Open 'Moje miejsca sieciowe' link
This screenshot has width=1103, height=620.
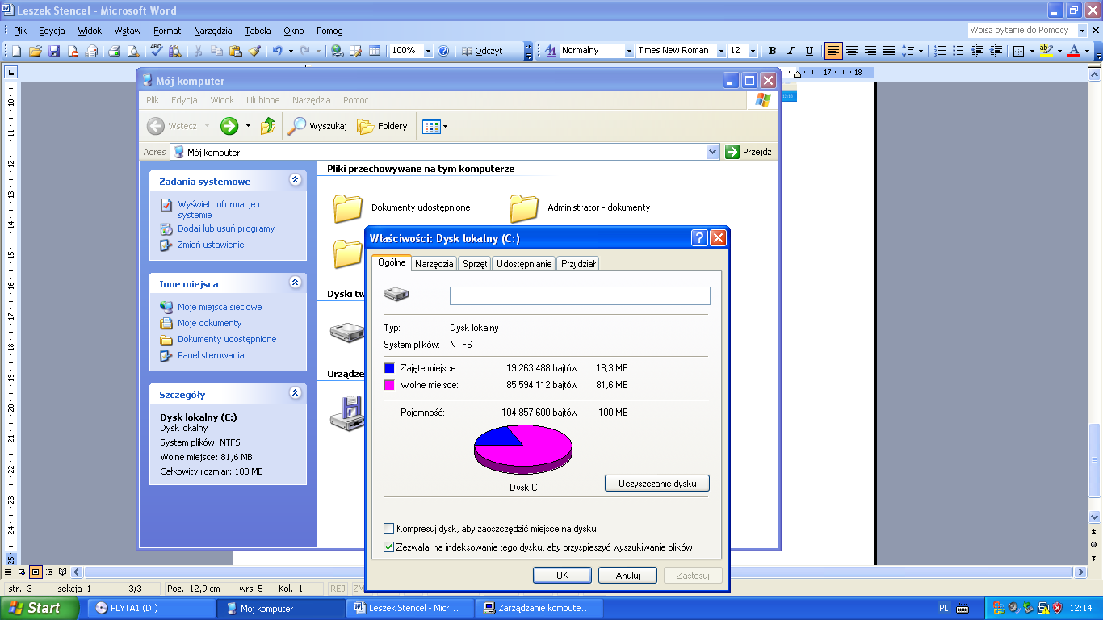point(220,307)
